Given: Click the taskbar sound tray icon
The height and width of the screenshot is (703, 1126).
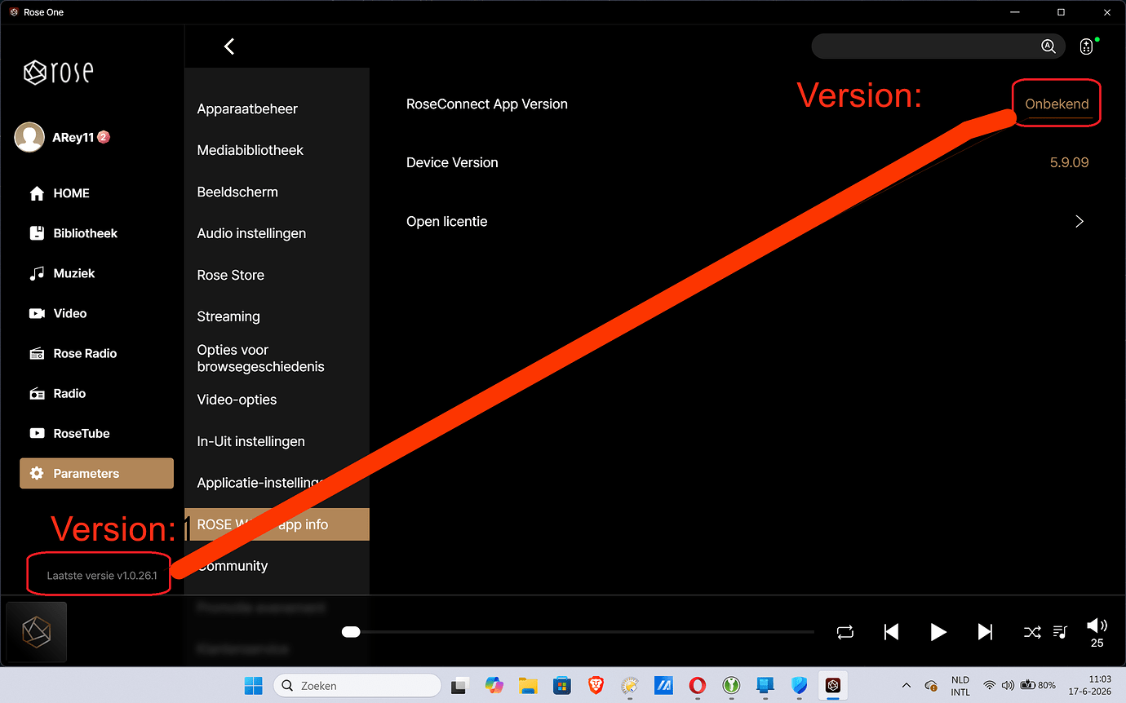Looking at the screenshot, I should coord(1008,686).
